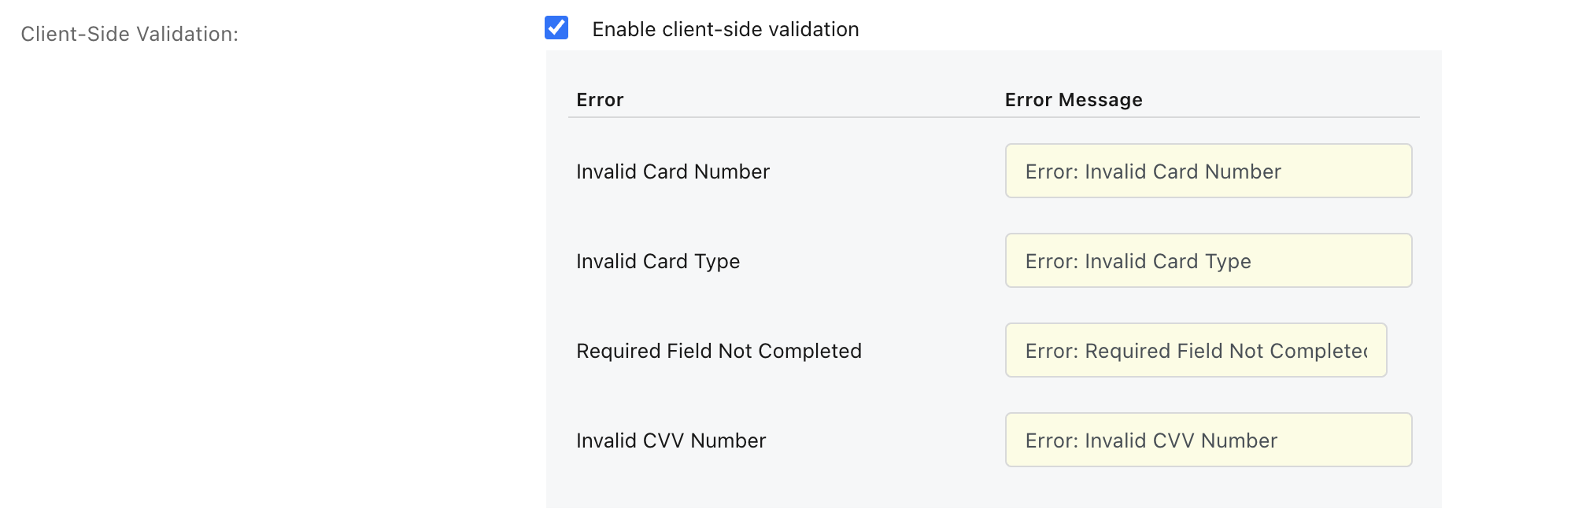1582x527 pixels.
Task: Click the "Invalid Card Type" row label
Action: (658, 262)
